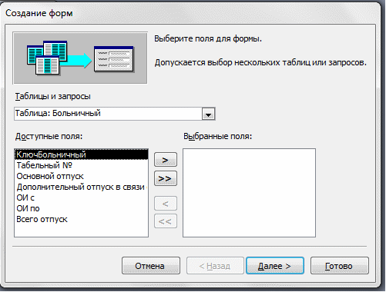Viewport: 386px width, 292px height.
Task: Finish the wizard with Готово button
Action: 340,266
